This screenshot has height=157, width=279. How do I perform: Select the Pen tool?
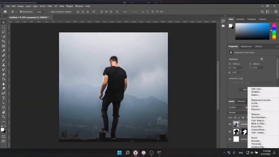[3, 93]
